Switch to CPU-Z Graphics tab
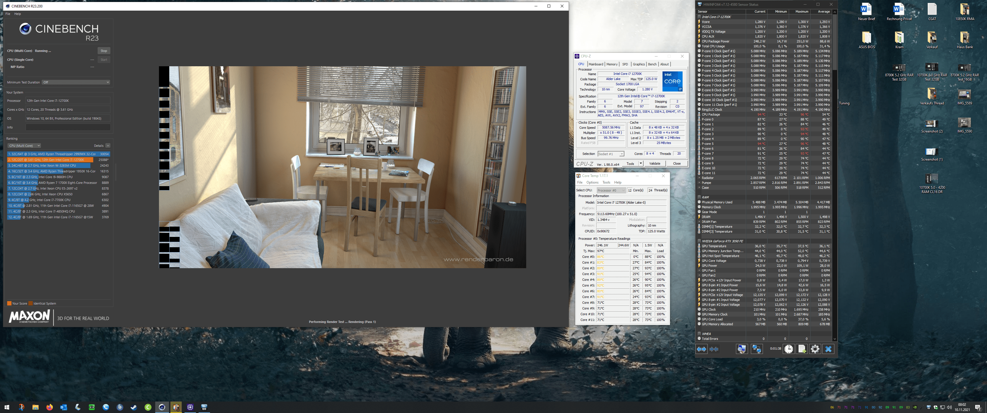Image resolution: width=987 pixels, height=413 pixels. pos(639,64)
